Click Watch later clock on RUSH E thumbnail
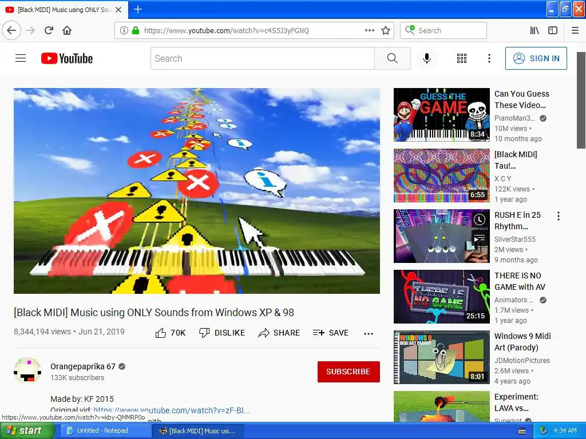This screenshot has height=439, width=586. pyautogui.click(x=480, y=219)
